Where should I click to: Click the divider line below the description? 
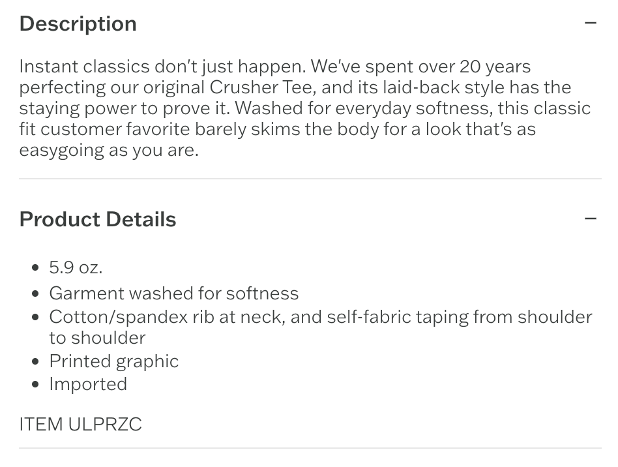[x=310, y=179]
